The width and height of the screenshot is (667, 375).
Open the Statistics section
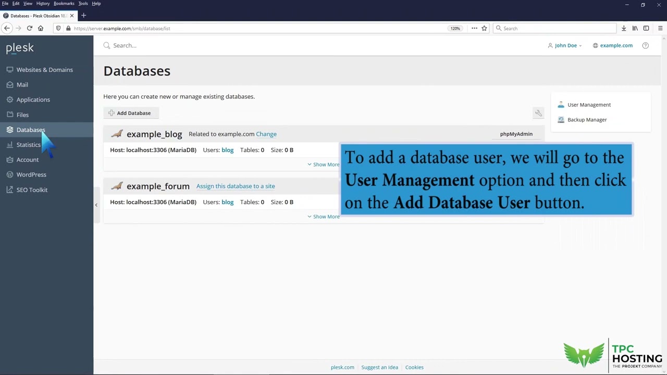28,145
